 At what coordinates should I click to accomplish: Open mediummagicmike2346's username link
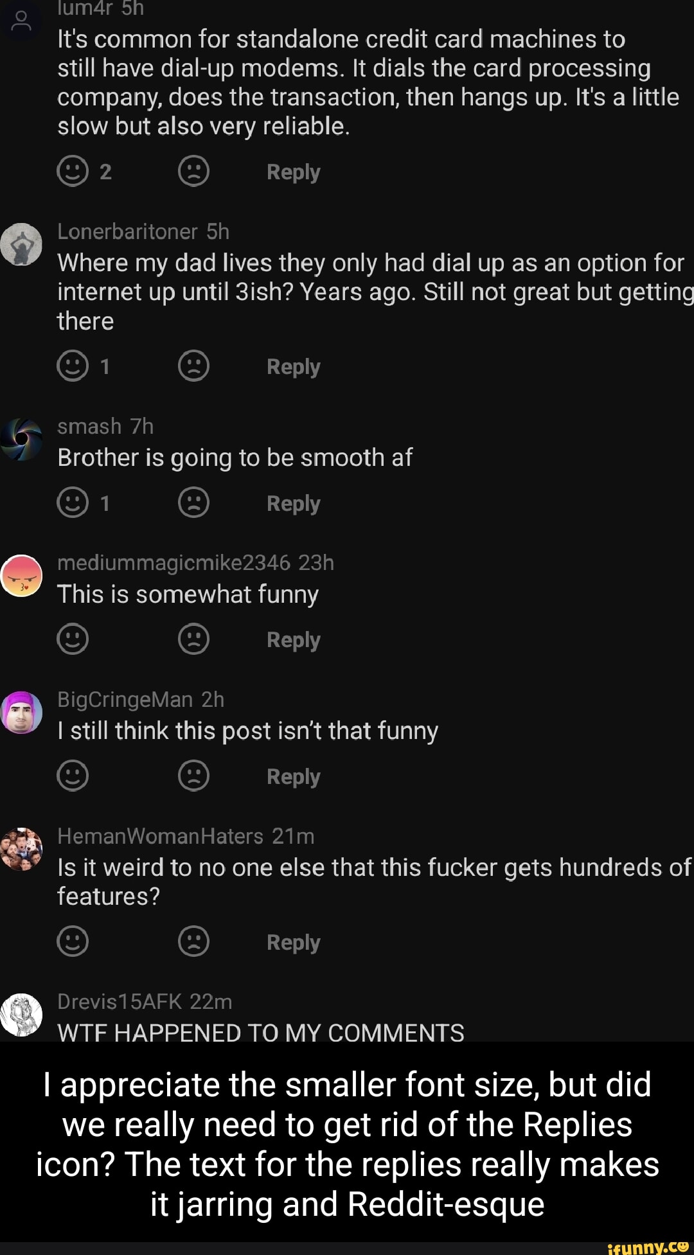(x=173, y=563)
